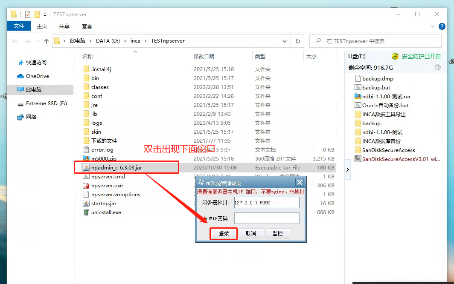
Task: Select the lib folder icon
Action: tap(86, 114)
